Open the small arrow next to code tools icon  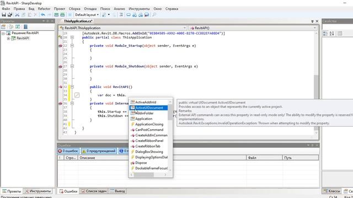tap(109, 15)
